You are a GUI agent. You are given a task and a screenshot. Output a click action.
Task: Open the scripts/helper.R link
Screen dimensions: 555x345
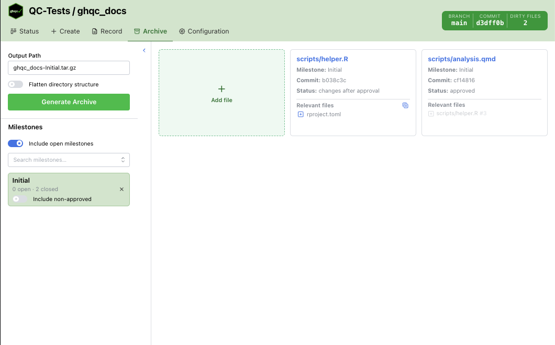pos(322,59)
